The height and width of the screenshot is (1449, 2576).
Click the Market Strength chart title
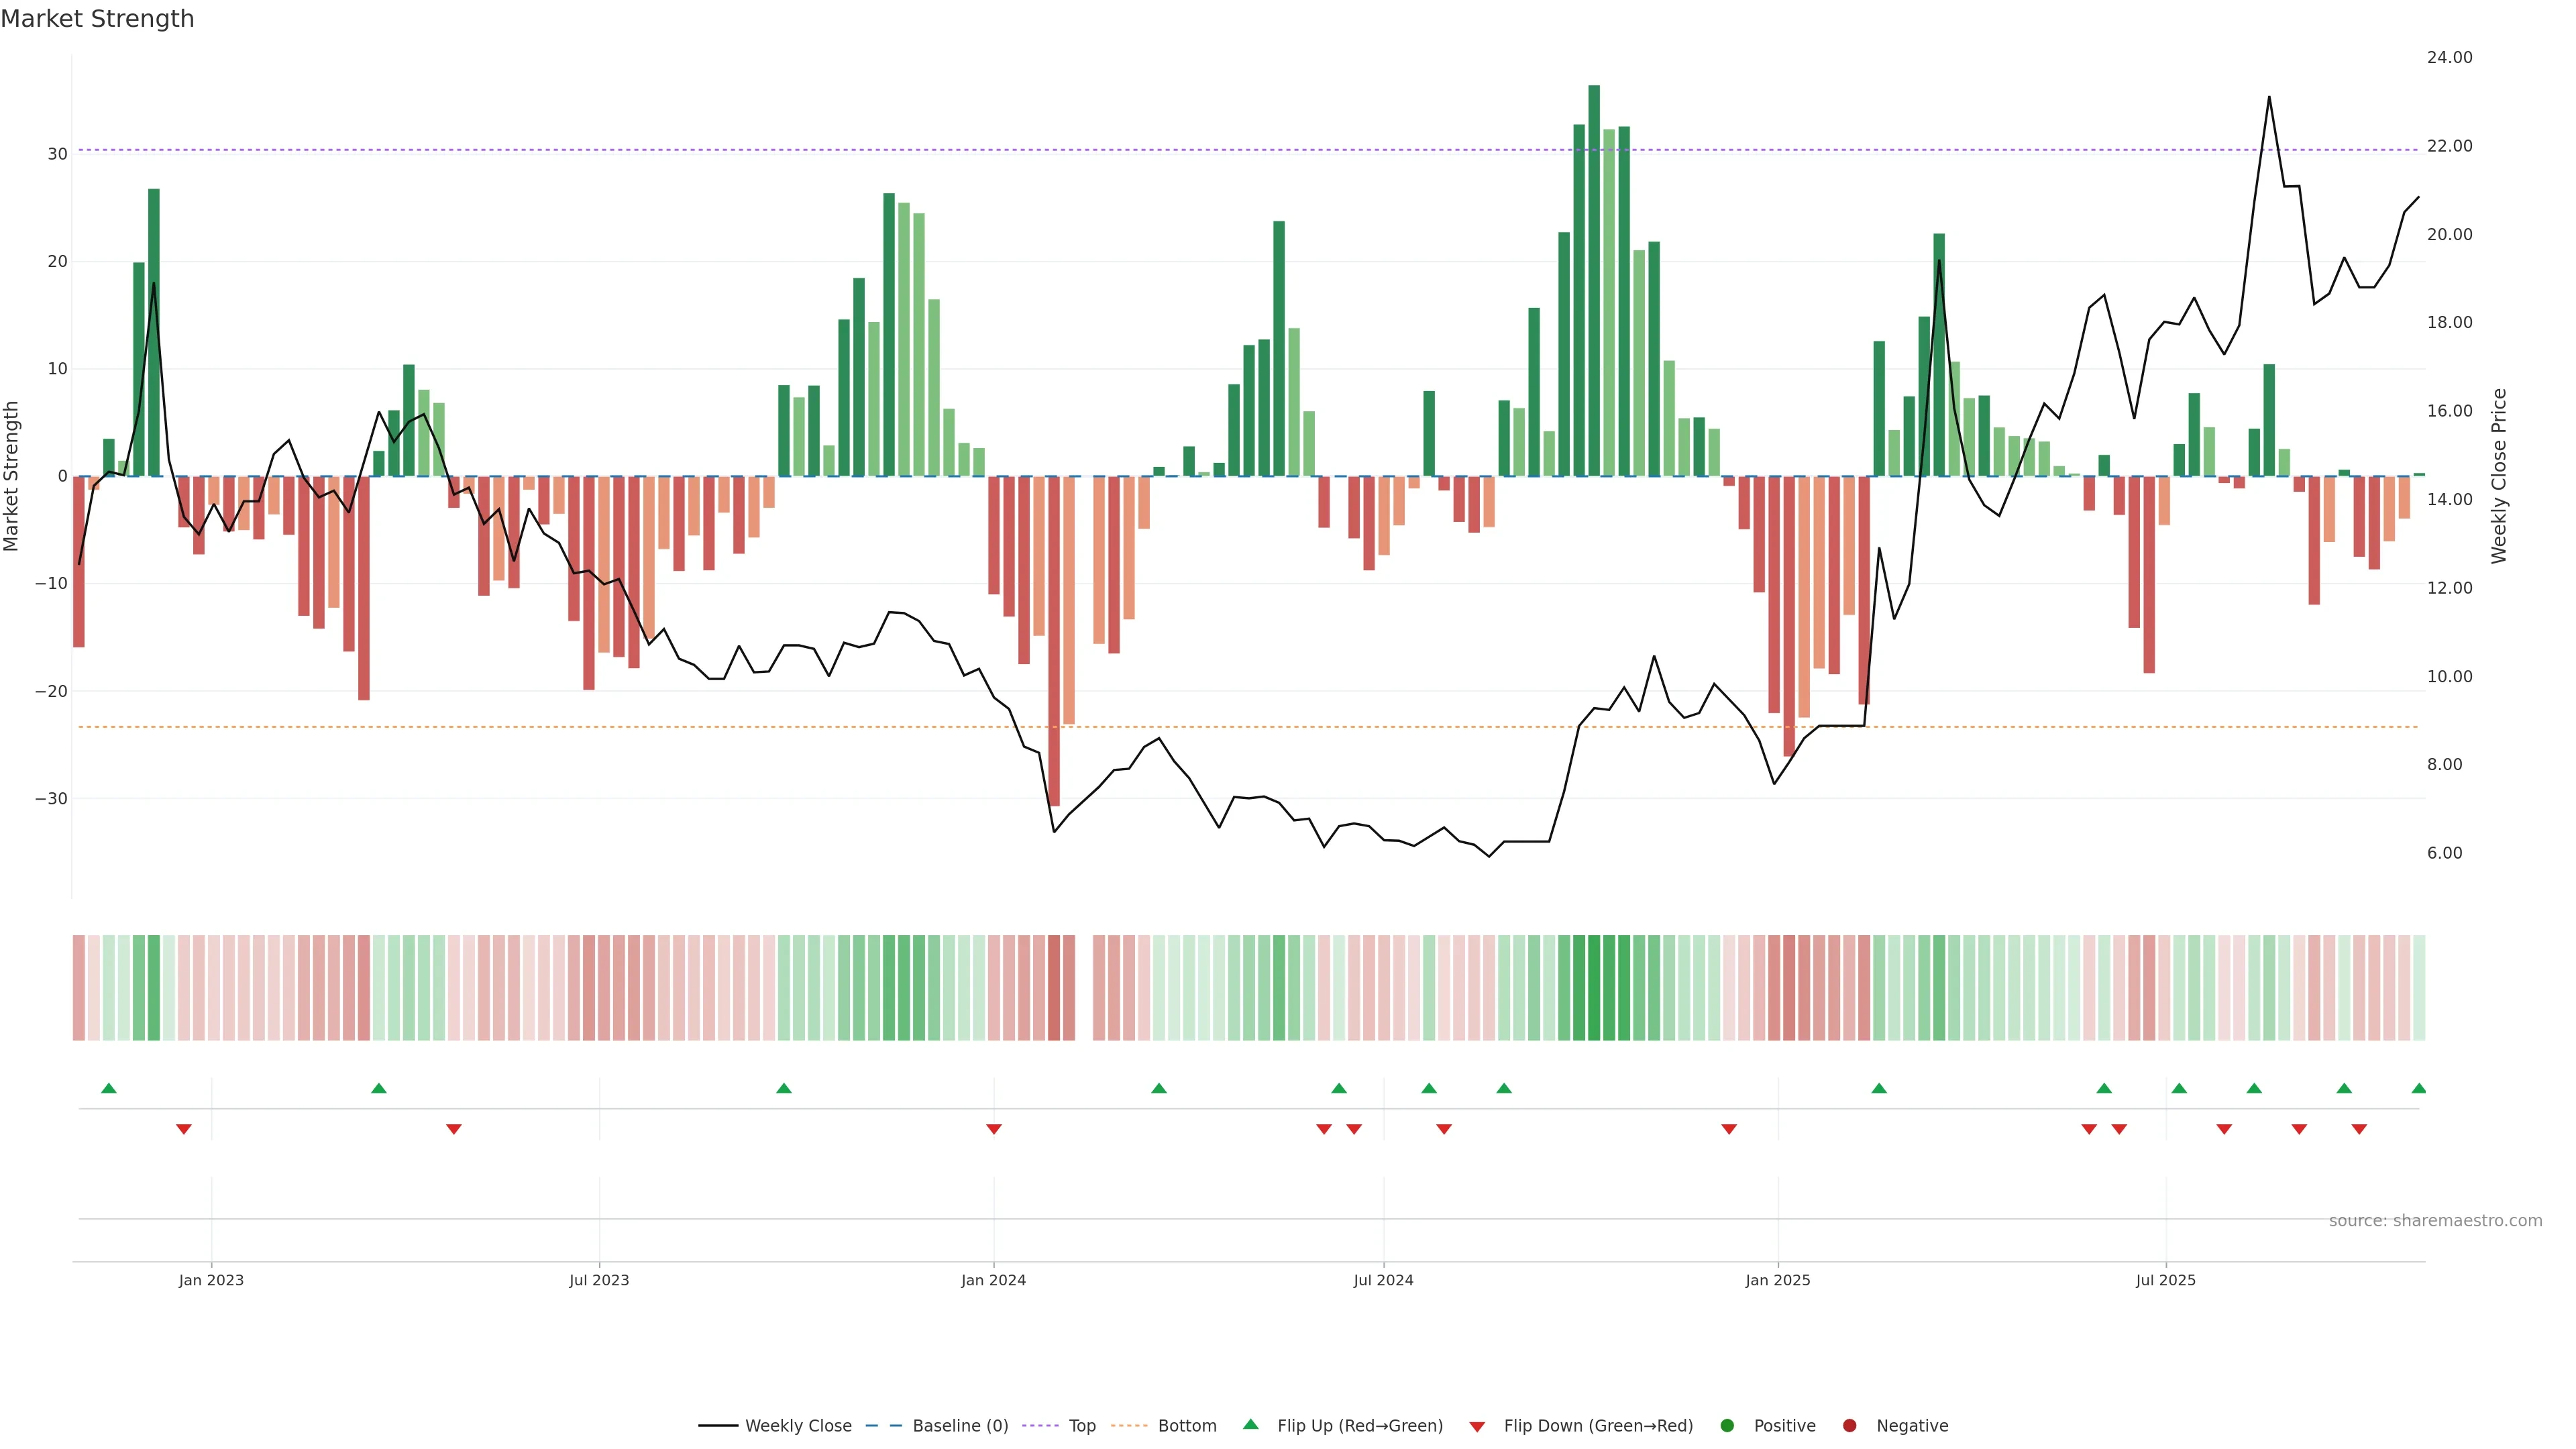[x=97, y=19]
